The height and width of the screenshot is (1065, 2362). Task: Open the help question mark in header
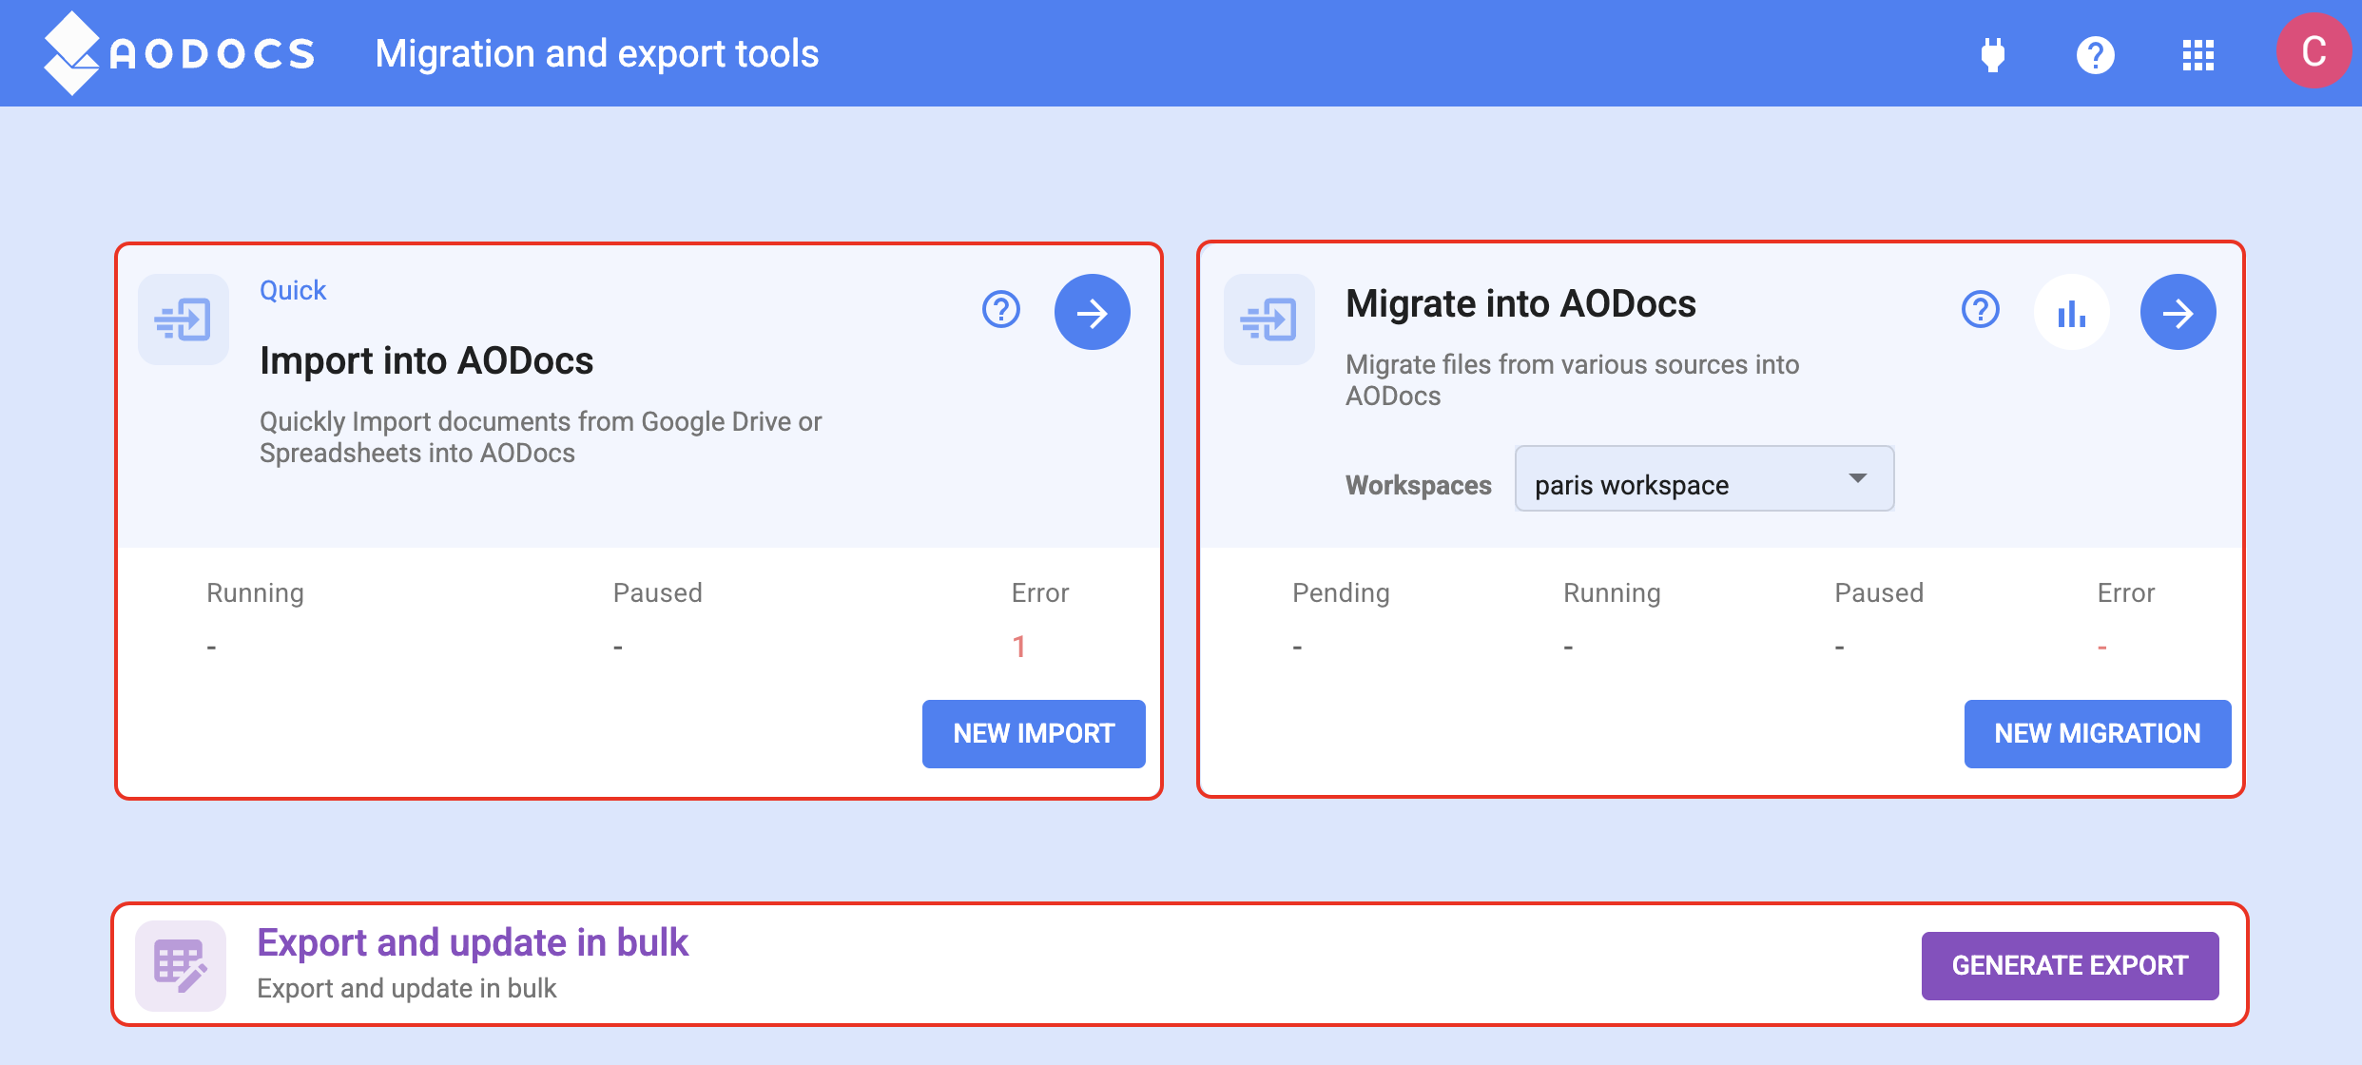tap(2096, 54)
